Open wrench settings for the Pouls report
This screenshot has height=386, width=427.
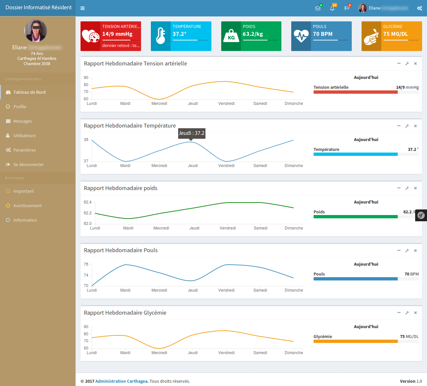pos(407,251)
